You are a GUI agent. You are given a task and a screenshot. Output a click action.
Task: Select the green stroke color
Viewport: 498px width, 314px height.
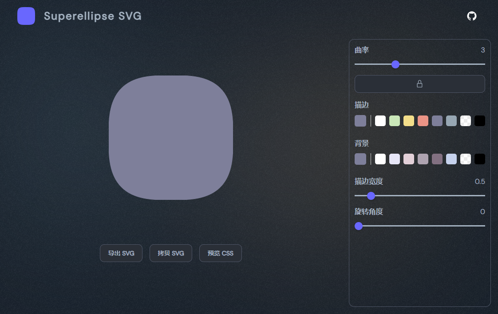pos(394,120)
